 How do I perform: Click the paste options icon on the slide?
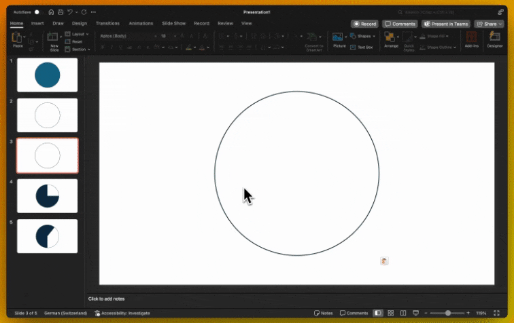[384, 261]
